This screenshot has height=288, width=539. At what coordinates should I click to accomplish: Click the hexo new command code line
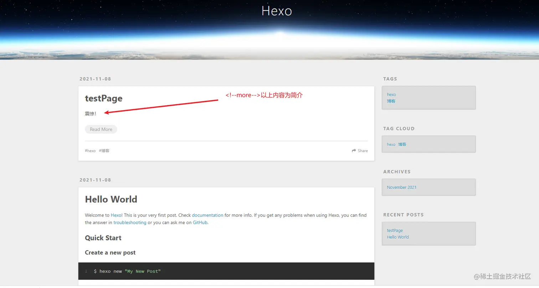pos(127,271)
